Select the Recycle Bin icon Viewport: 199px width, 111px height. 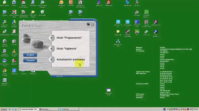[x=42, y=12]
